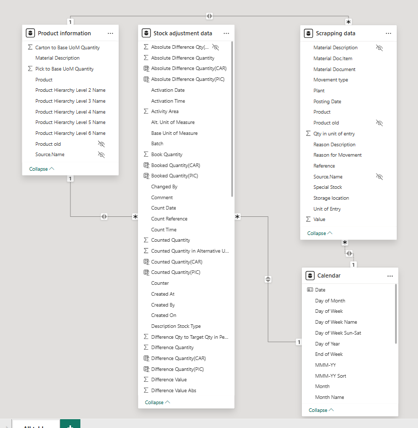Select the Activation Date field

click(x=168, y=90)
